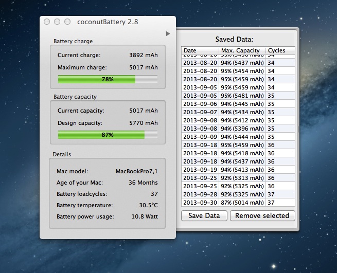Click the 95% (5481 mAh) capacity cell
Viewport: 337px width, 273px height.
(242, 96)
